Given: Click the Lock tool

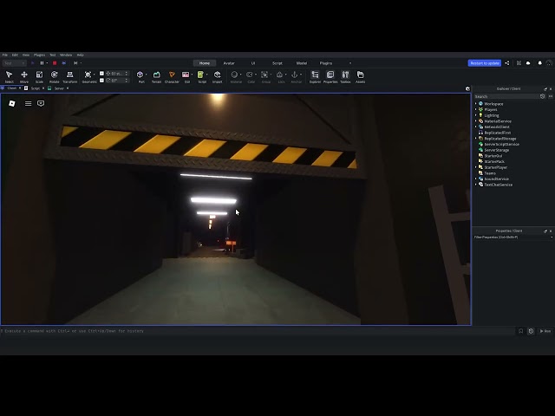Looking at the screenshot, I should tap(281, 77).
